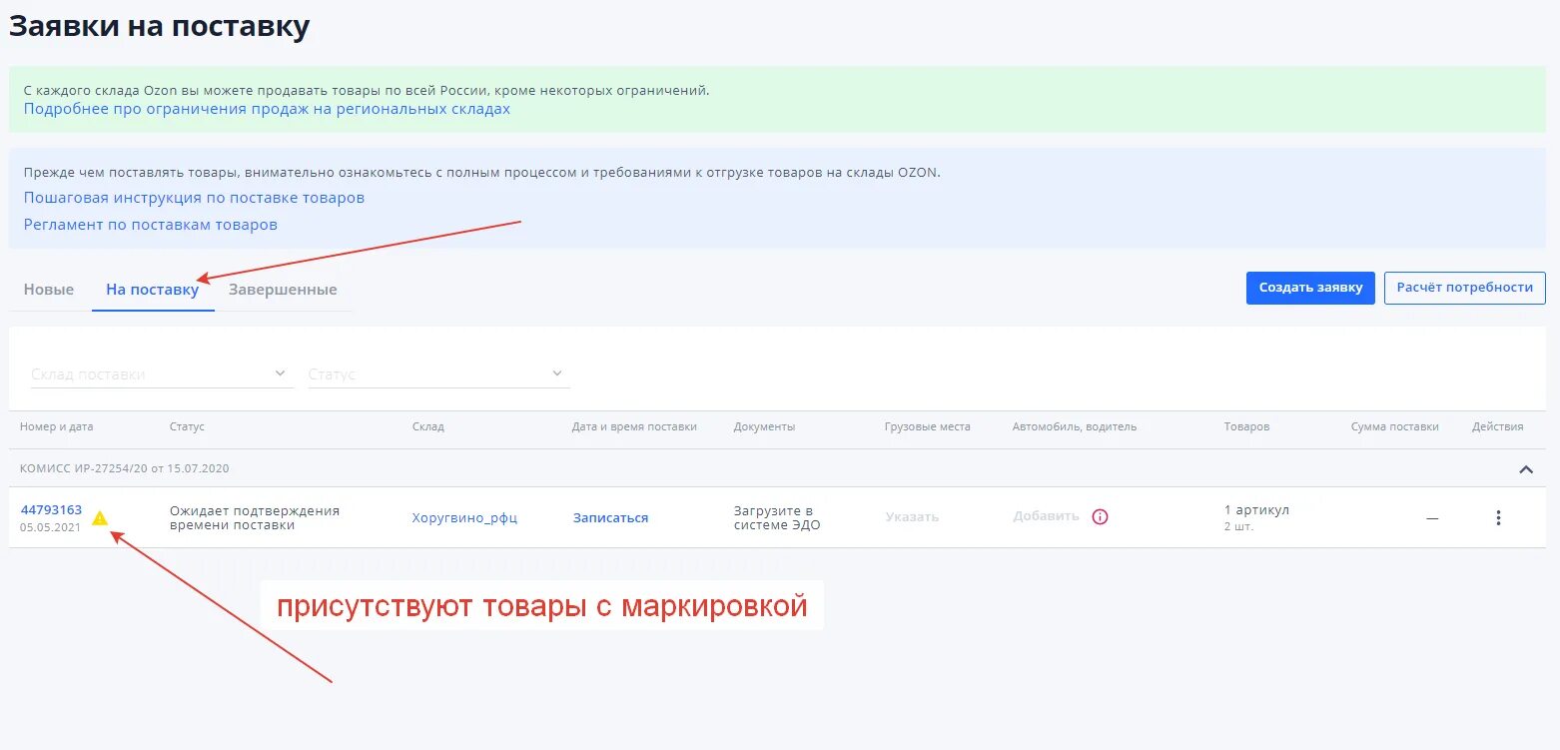Collapse the КОМИСС ИР-27254/20 group

click(1526, 468)
